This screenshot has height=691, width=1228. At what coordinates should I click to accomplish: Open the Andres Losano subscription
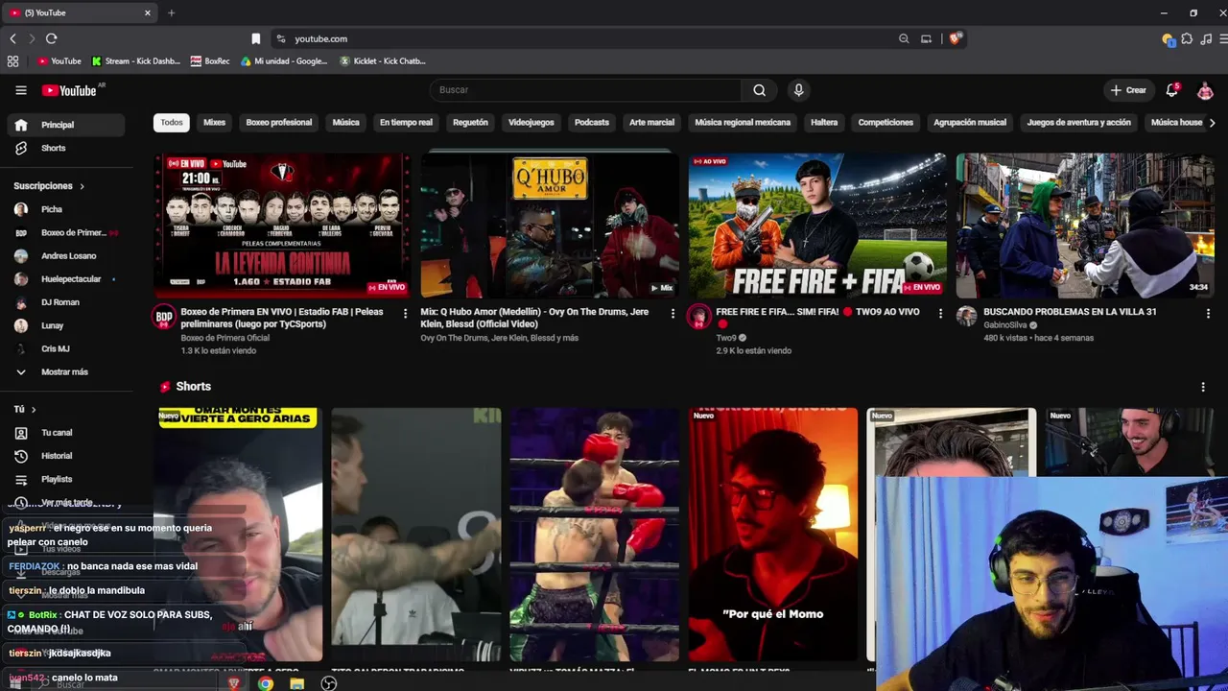click(66, 256)
